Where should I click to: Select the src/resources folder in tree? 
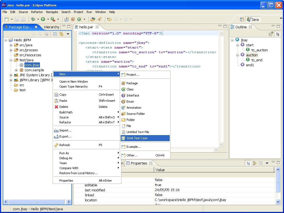pos(30,55)
